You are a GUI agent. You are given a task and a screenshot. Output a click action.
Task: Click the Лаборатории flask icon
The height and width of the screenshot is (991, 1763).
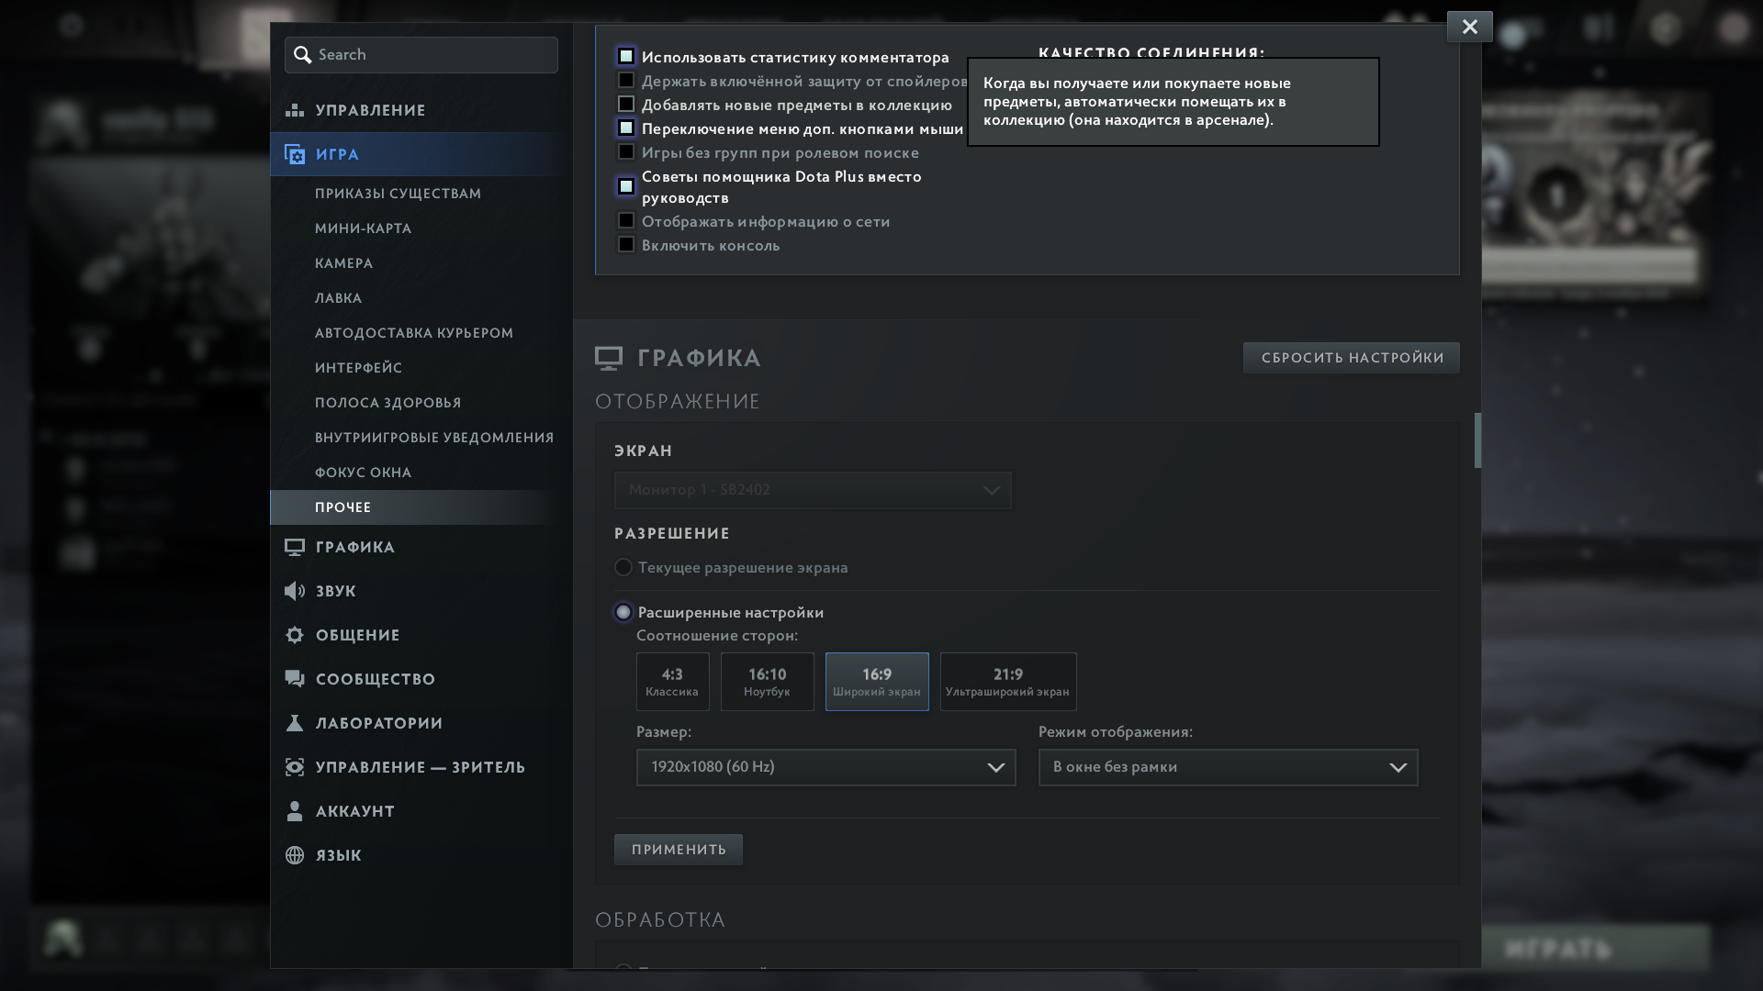295,724
